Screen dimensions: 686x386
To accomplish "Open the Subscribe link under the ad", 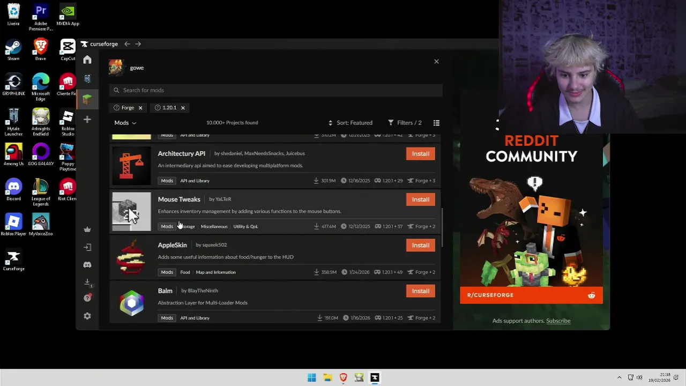I will click(558, 321).
